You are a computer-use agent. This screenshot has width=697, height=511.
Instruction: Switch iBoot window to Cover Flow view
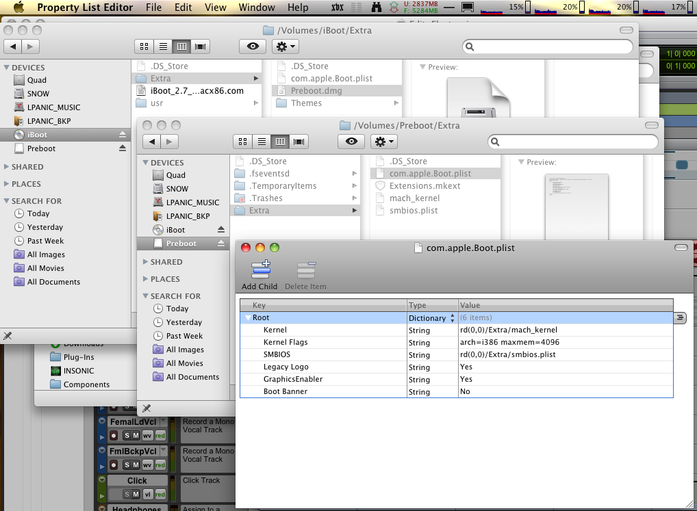(x=200, y=46)
